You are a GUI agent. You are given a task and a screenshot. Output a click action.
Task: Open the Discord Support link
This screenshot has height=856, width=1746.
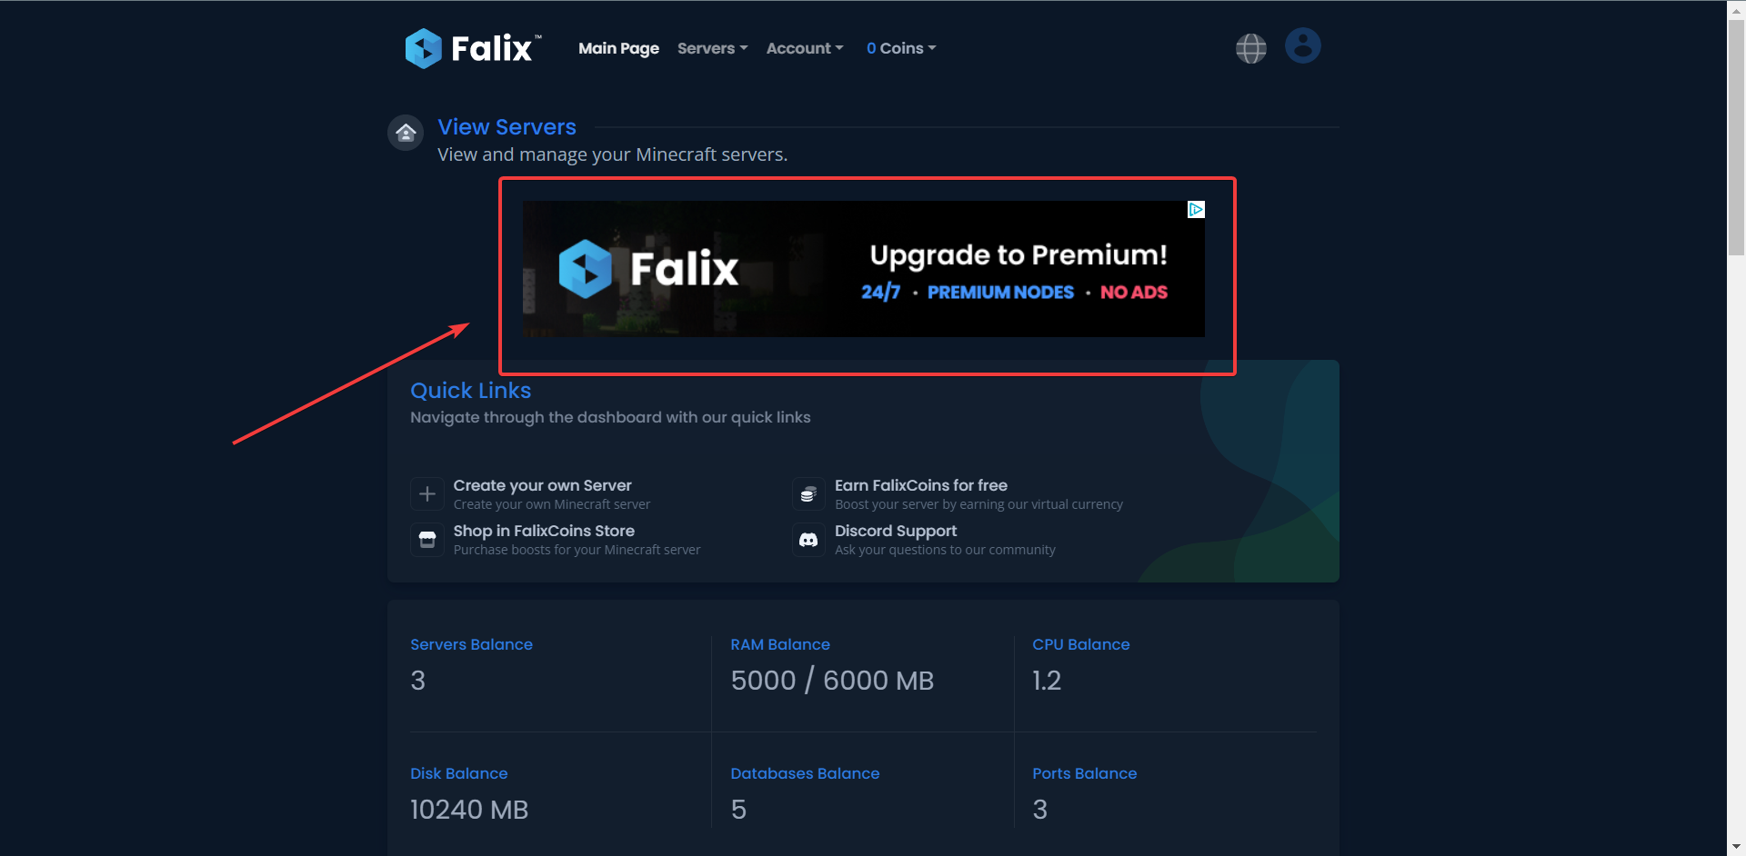click(x=895, y=531)
